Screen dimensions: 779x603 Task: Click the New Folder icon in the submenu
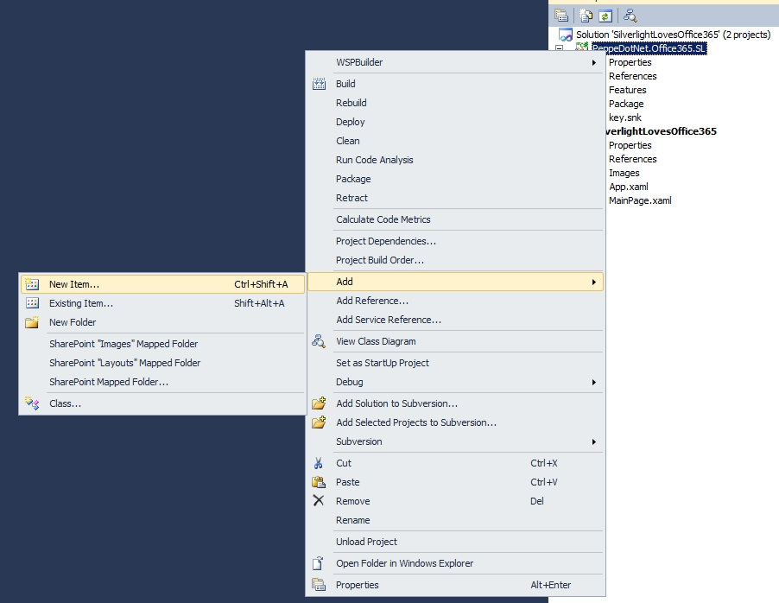tap(32, 322)
